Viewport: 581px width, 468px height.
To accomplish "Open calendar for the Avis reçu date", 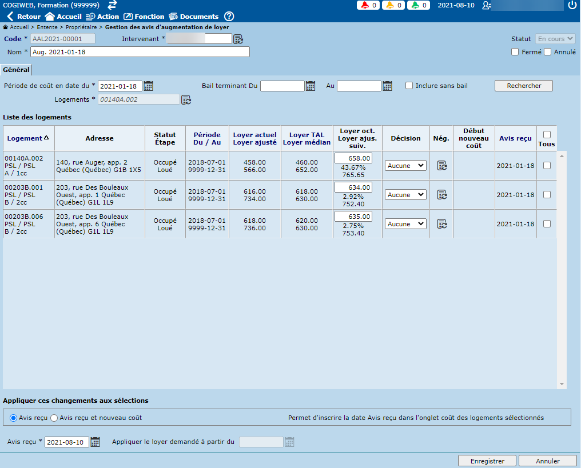I will [95, 442].
